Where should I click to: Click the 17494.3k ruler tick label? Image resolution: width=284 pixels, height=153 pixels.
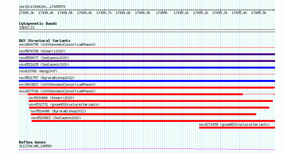(x=26, y=13)
